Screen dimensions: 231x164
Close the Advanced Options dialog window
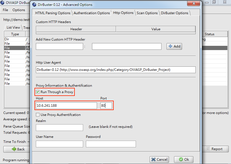pyautogui.click(x=194, y=3)
